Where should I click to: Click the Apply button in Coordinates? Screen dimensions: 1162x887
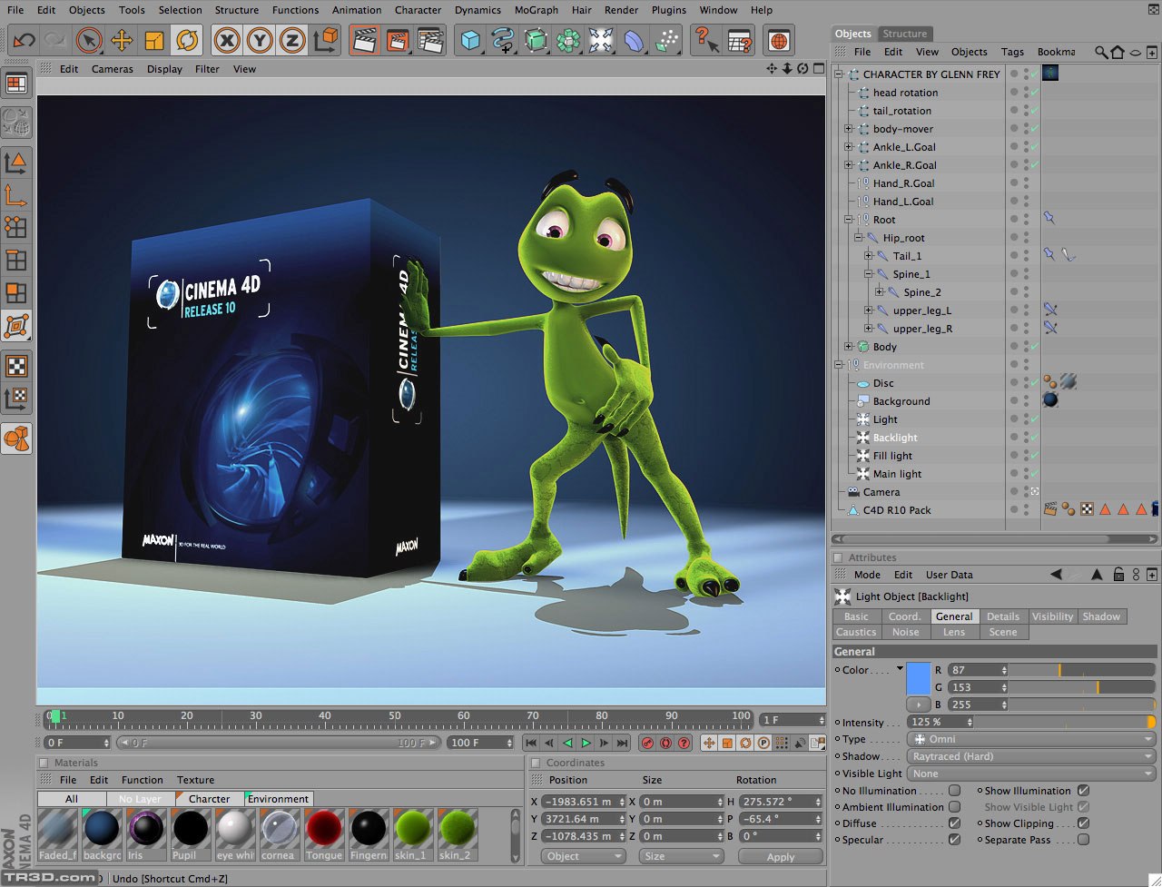[780, 856]
